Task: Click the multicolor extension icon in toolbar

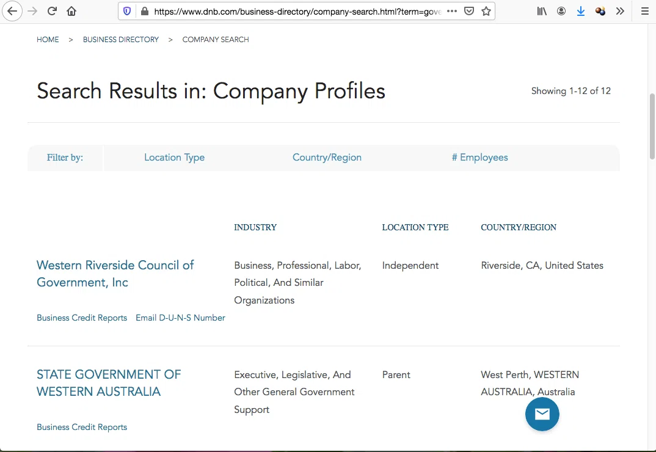Action: (x=600, y=11)
